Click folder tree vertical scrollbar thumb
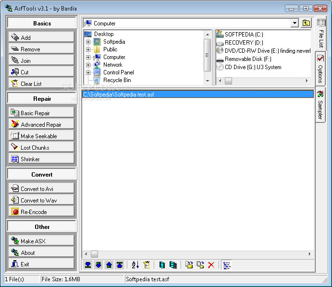Viewport: 332px width, 287px height. 208,55
